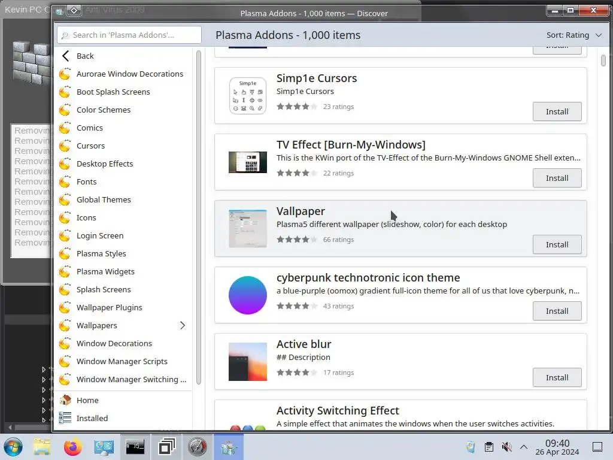Click the Window Manager Switching icon

pos(65,380)
